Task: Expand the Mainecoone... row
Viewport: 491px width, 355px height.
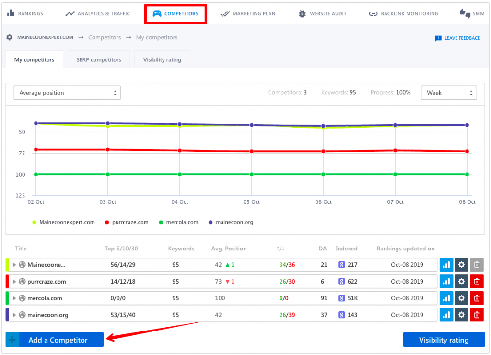Action: tap(14, 265)
